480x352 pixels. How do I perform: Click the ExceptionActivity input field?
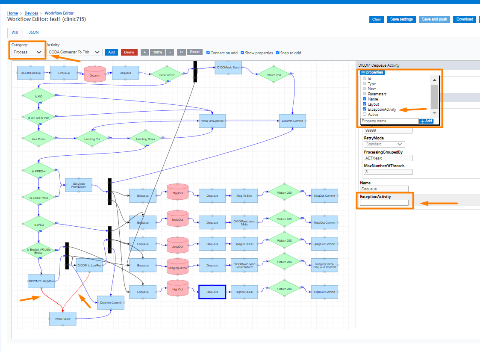(x=384, y=203)
